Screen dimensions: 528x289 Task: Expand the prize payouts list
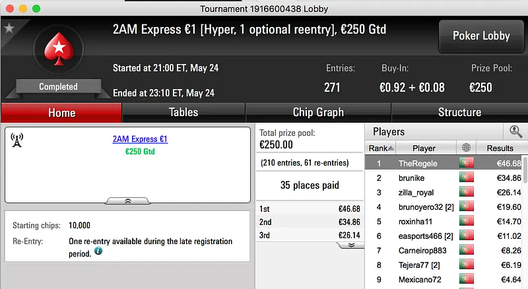click(352, 244)
